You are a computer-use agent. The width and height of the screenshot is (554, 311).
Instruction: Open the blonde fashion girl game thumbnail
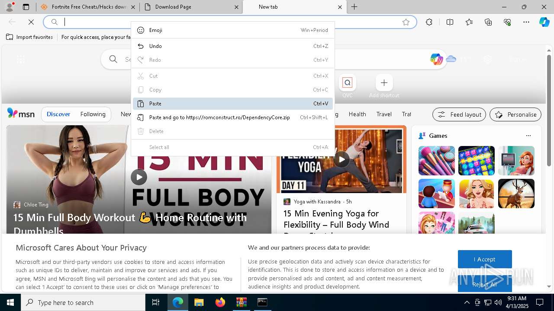pyautogui.click(x=477, y=194)
